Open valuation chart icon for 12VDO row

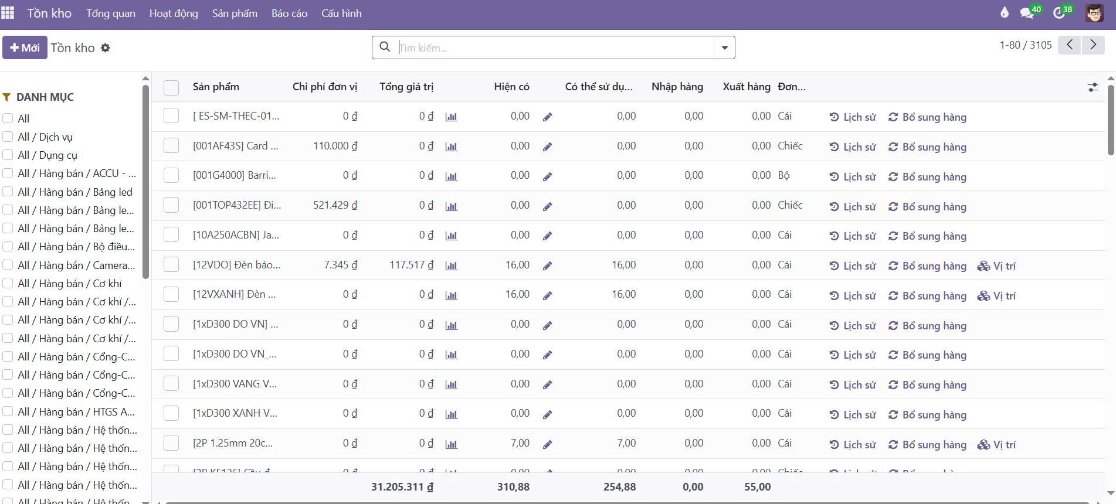[x=451, y=265]
